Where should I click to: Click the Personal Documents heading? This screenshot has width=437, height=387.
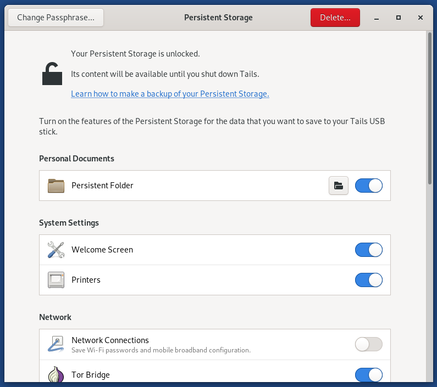pos(76,159)
